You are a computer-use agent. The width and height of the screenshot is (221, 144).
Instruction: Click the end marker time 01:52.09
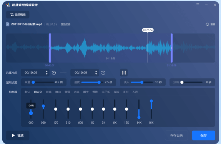[x=171, y=65]
